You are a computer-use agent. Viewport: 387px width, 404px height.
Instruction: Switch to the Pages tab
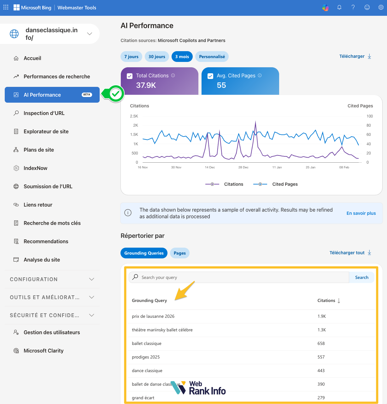179,253
